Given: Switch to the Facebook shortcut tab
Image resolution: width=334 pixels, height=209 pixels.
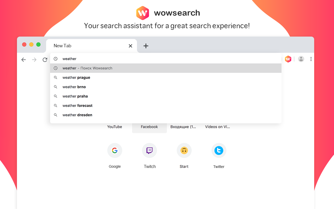Looking at the screenshot, I should [149, 127].
